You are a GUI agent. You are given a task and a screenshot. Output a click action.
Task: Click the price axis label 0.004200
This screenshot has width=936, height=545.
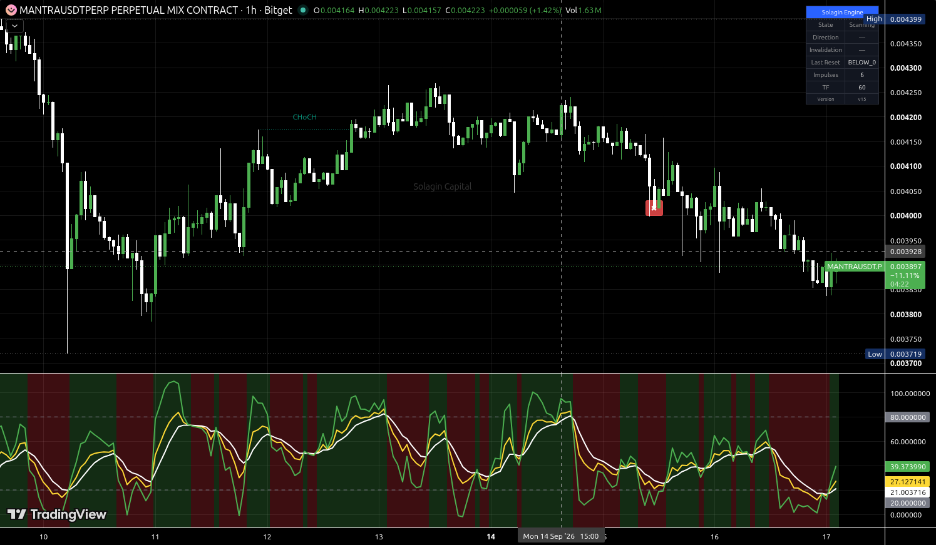[x=906, y=118]
